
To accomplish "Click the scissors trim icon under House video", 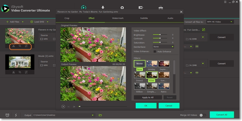I will coord(14,72).
